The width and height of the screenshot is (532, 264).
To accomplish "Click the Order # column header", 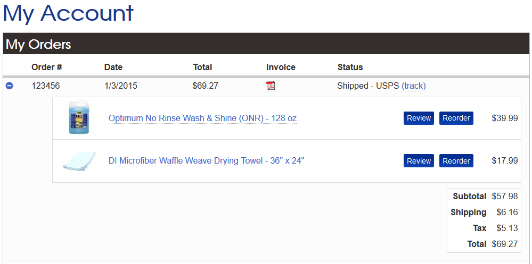I will tap(47, 67).
